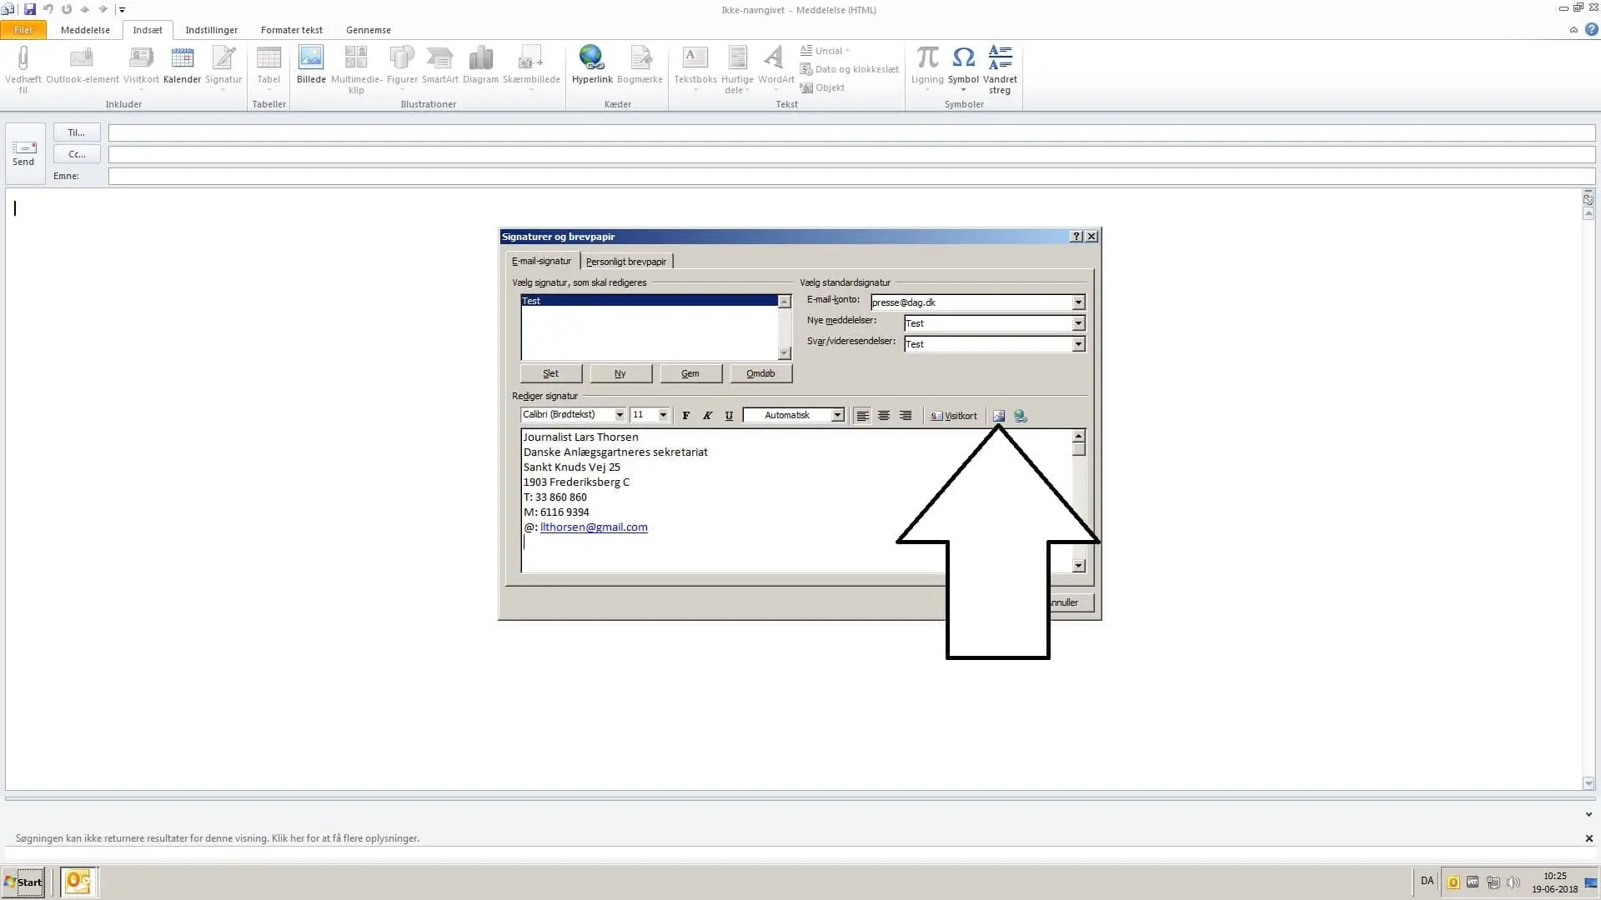Click the Ny signature button
This screenshot has height=900, width=1601.
click(x=620, y=373)
